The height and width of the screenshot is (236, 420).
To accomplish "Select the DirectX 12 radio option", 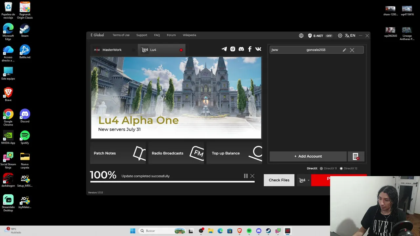I will tap(348, 168).
